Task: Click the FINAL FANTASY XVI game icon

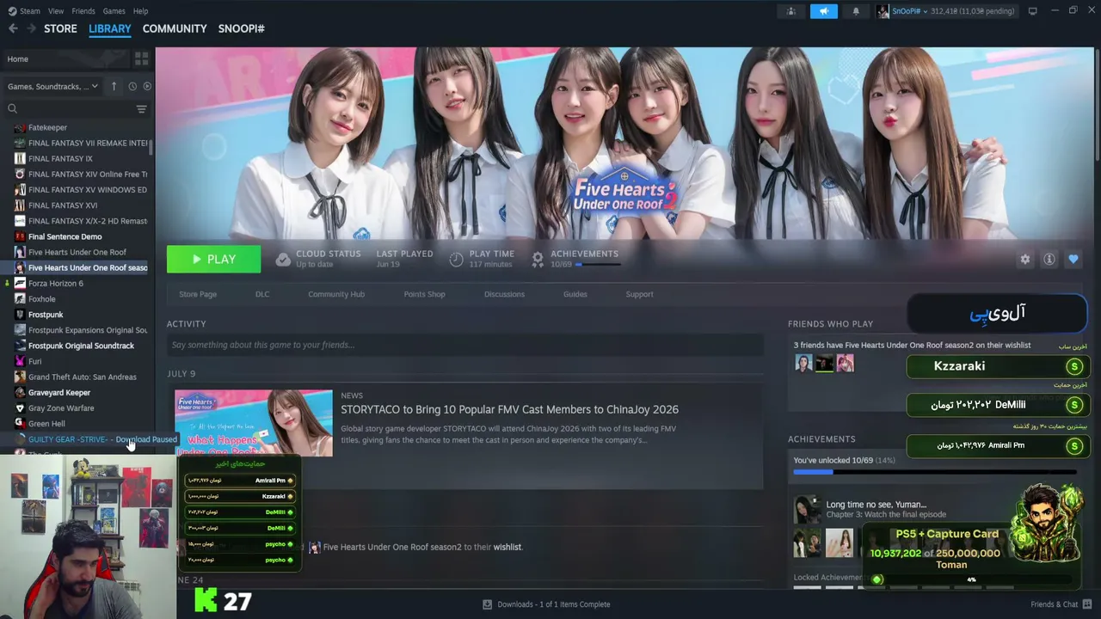Action: point(20,205)
